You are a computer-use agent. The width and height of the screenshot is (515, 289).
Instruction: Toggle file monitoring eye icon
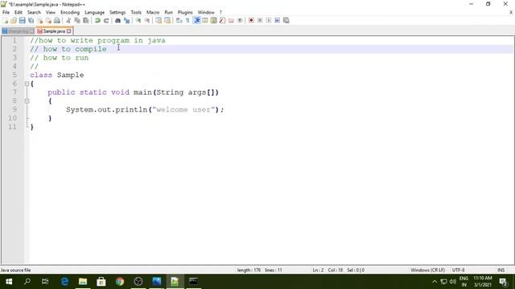pos(240,20)
